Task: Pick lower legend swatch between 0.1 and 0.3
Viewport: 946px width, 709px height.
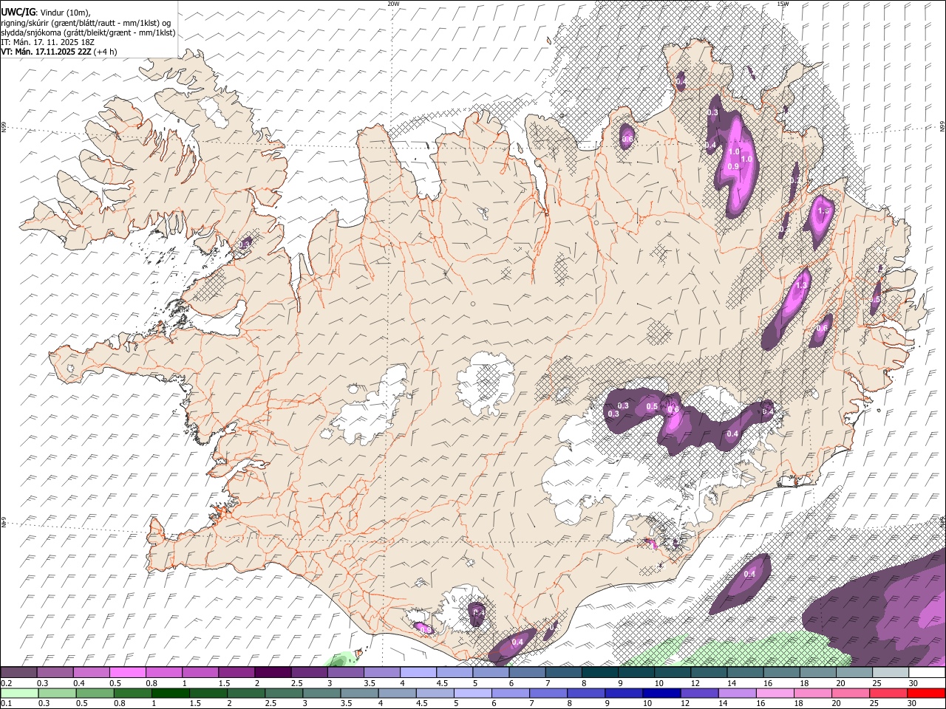Action: point(19,693)
